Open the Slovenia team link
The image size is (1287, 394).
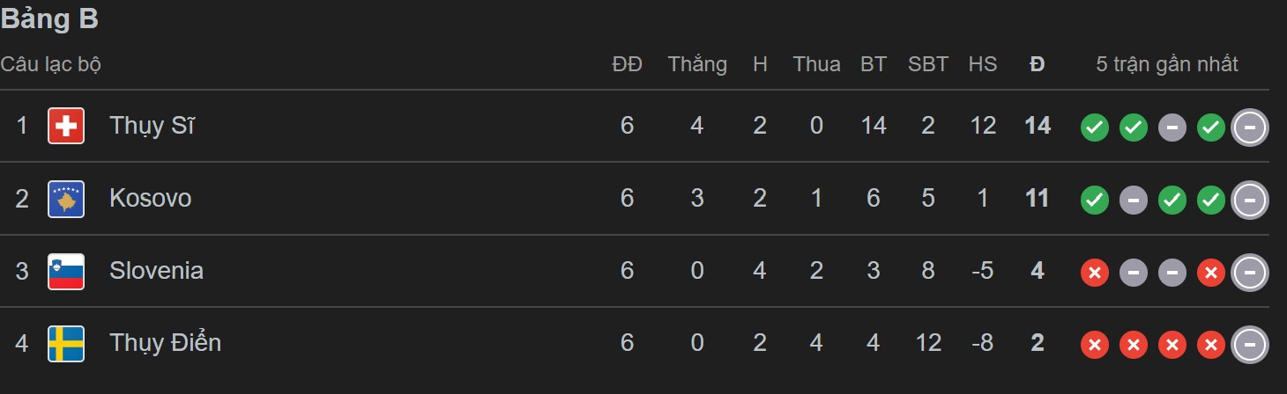click(156, 270)
